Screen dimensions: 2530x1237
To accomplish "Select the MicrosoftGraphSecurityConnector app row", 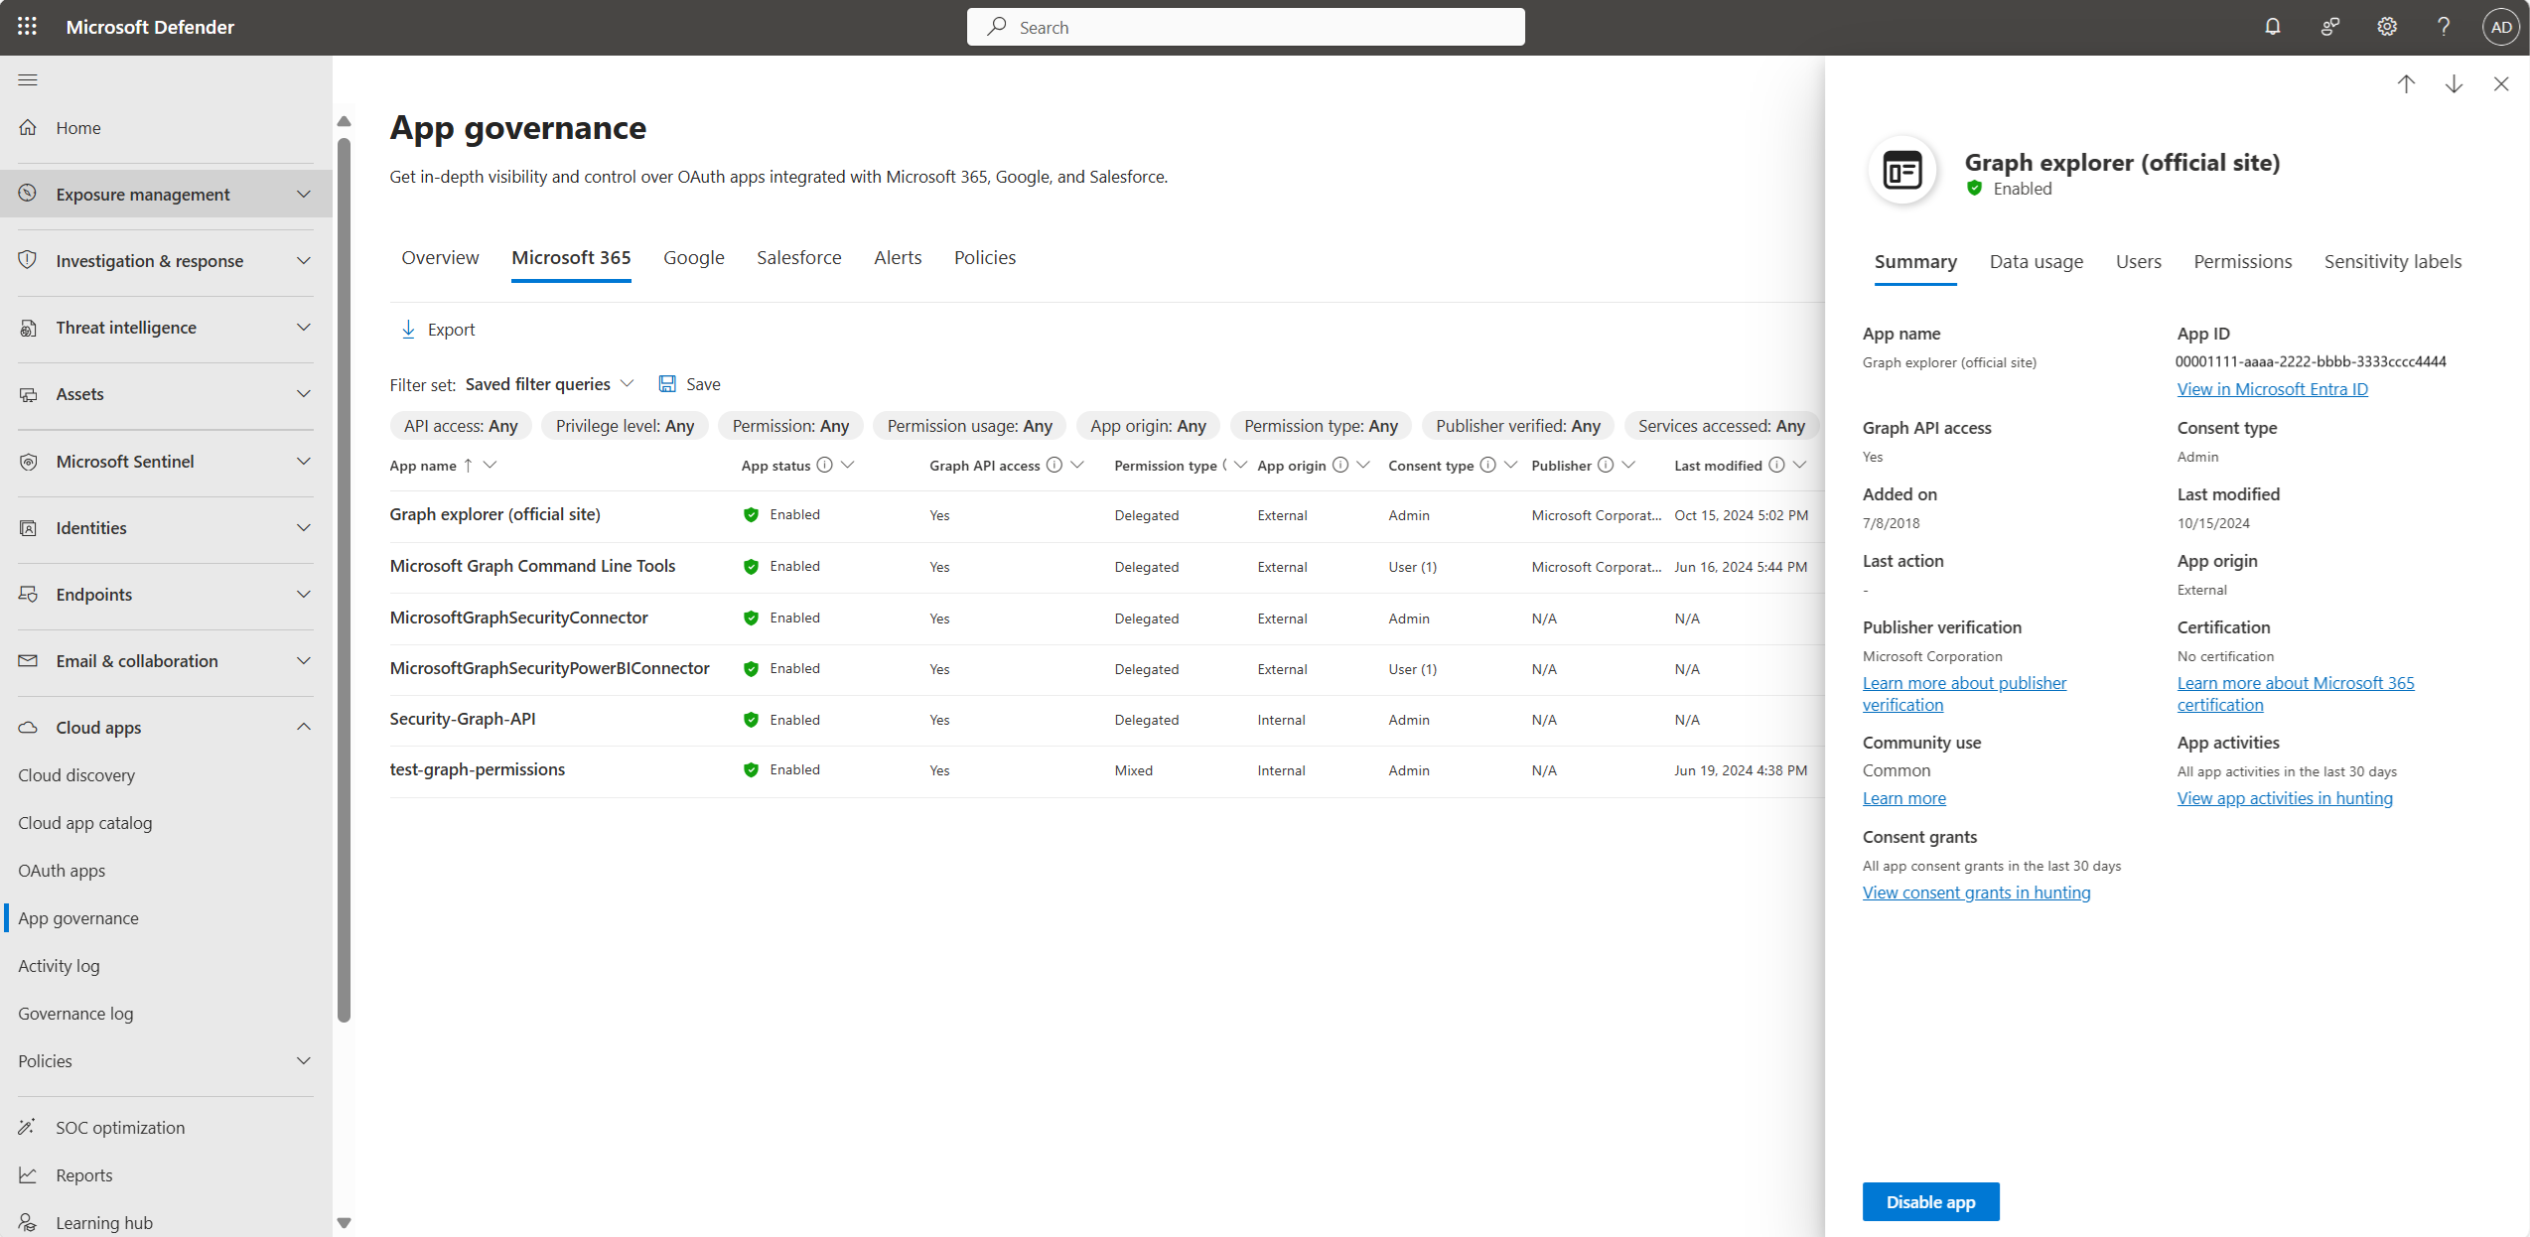I will click(518, 617).
